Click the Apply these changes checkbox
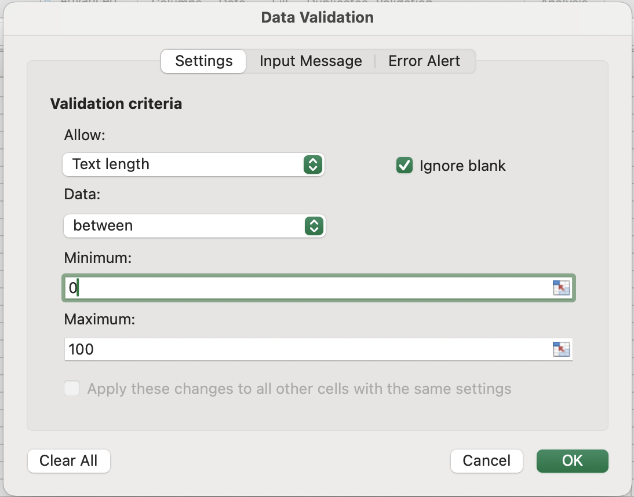 (72, 388)
